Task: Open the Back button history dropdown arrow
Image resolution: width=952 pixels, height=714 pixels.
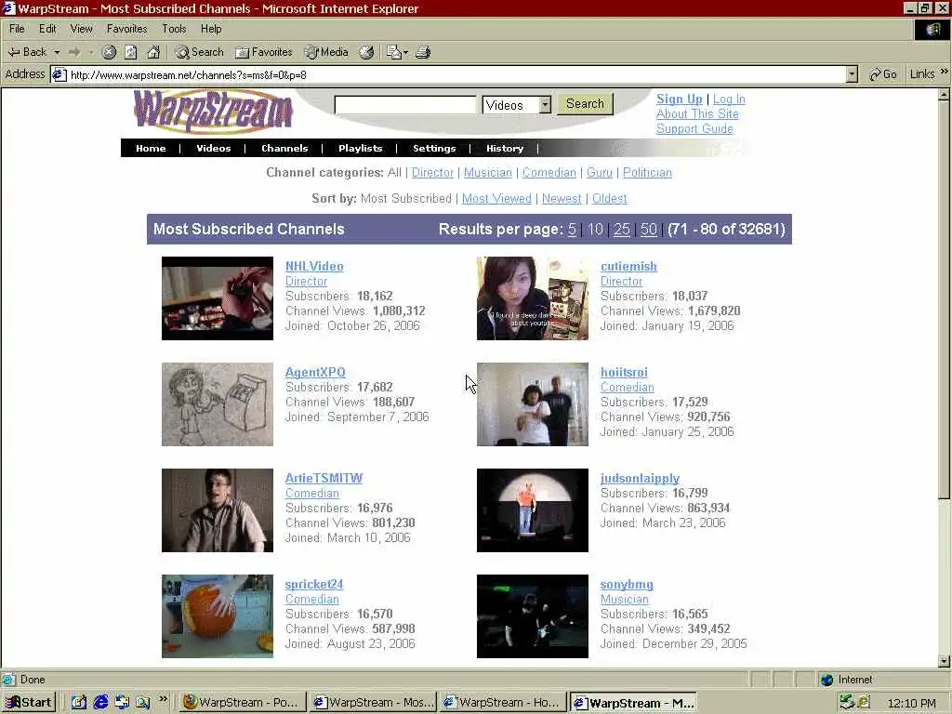Action: pos(57,52)
